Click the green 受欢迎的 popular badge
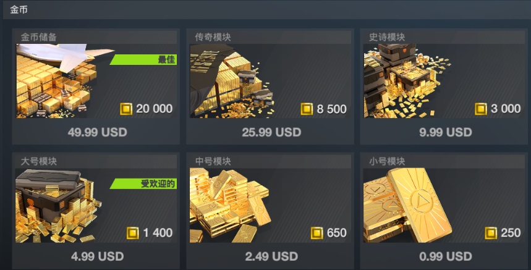 (143, 184)
